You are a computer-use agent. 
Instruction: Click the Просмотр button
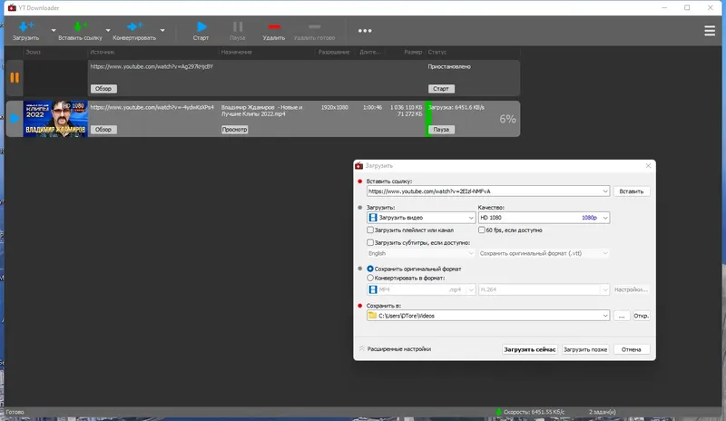pos(234,130)
